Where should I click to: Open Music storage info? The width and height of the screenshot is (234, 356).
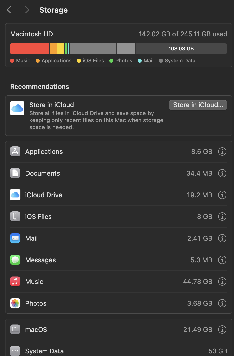222,282
